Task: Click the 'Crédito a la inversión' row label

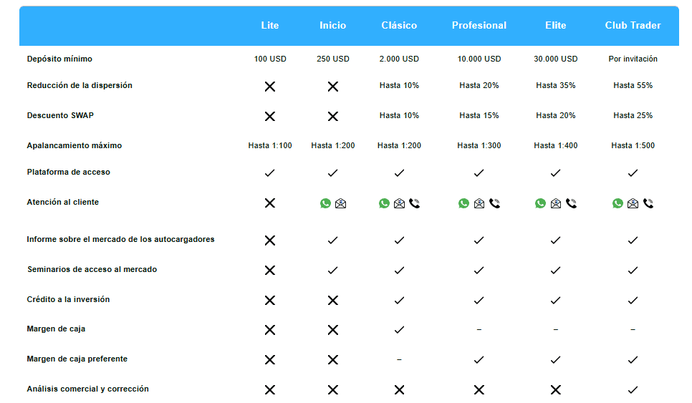Action: click(x=68, y=299)
